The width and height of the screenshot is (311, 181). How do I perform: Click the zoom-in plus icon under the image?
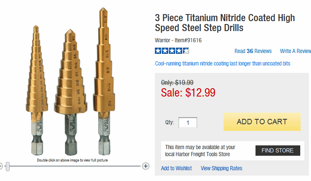pyautogui.click(x=145, y=166)
